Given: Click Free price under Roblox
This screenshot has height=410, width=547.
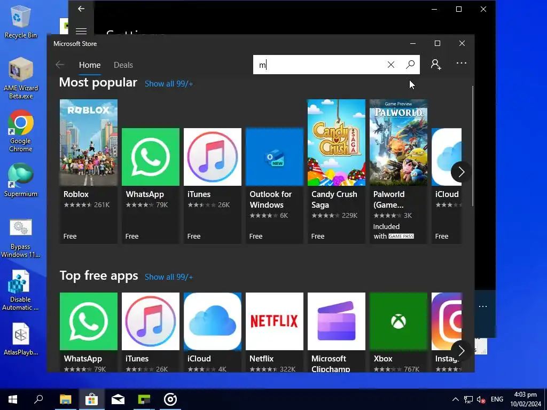Looking at the screenshot, I should coord(70,236).
